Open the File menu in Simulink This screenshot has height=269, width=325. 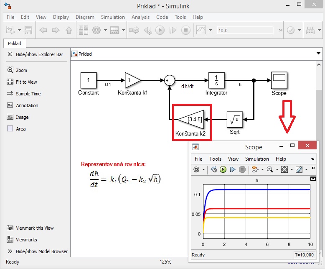pyautogui.click(x=10, y=17)
